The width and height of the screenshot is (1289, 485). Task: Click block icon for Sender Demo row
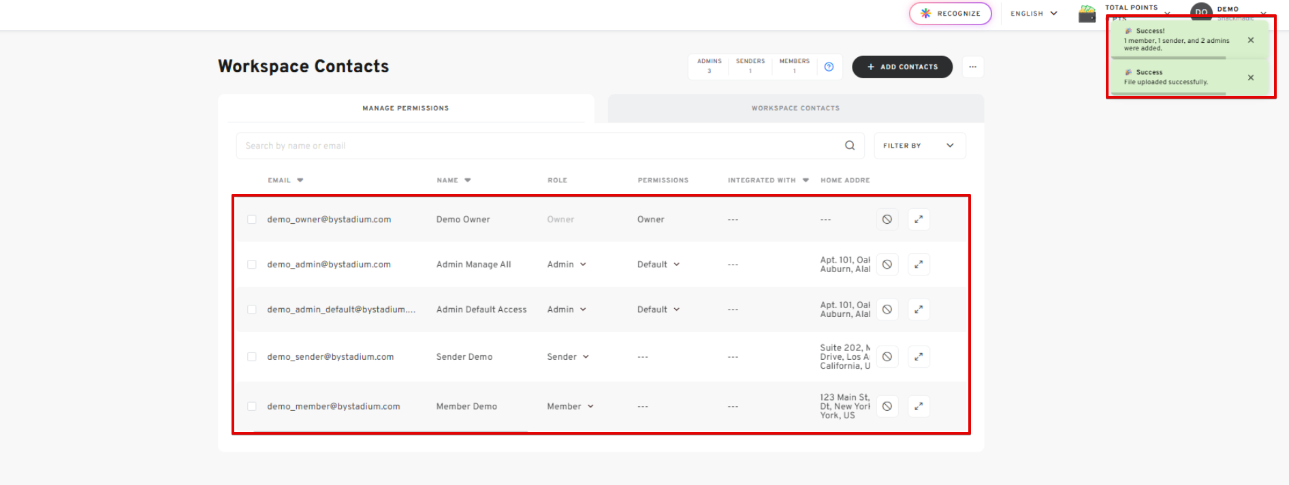[887, 357]
